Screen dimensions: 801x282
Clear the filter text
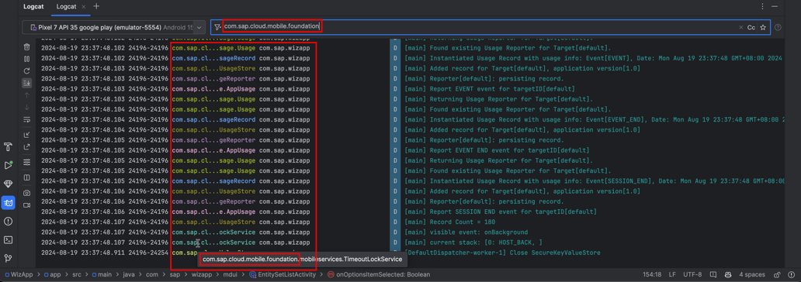[740, 28]
